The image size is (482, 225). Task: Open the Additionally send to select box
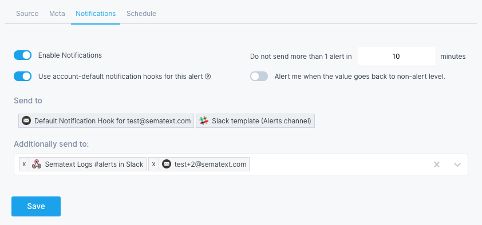click(x=241, y=164)
